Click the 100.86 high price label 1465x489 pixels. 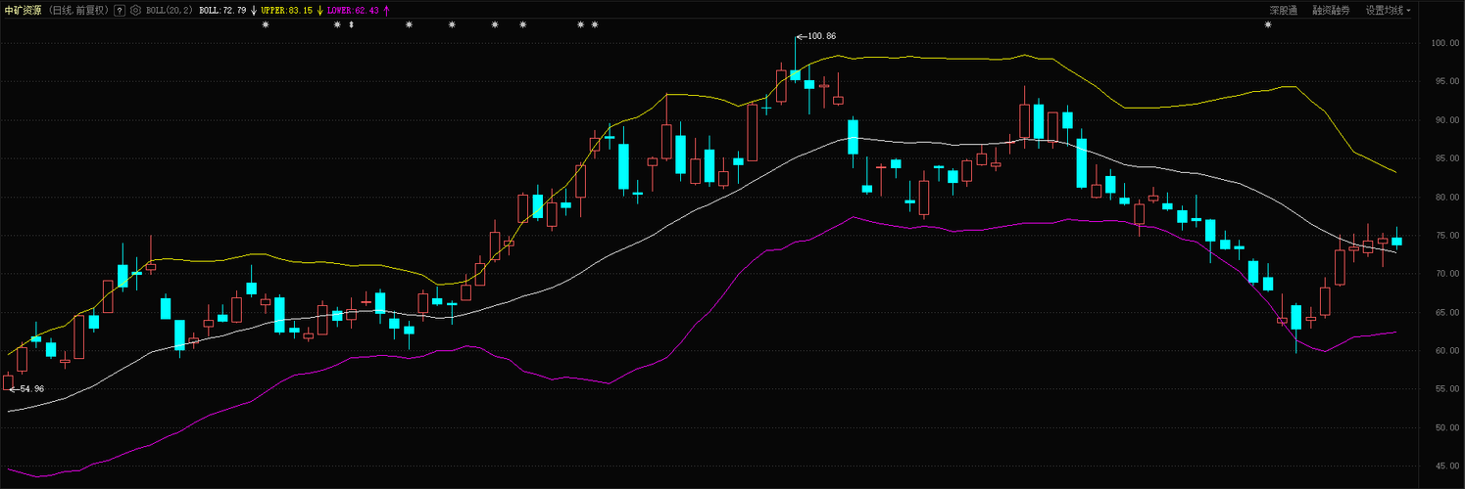pos(821,36)
